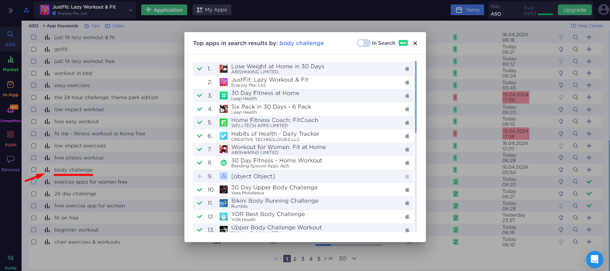Open the In-App section in sidebar
Screen dimensions: 610x271
[11, 89]
